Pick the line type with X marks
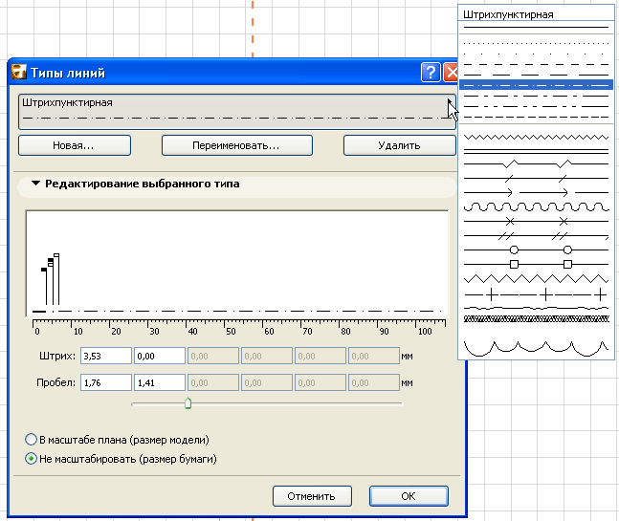Screen dimensions: 619x521 [536, 222]
